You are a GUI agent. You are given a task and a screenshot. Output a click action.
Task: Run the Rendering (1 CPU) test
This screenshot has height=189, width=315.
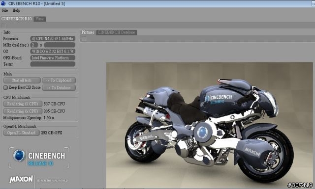23,104
